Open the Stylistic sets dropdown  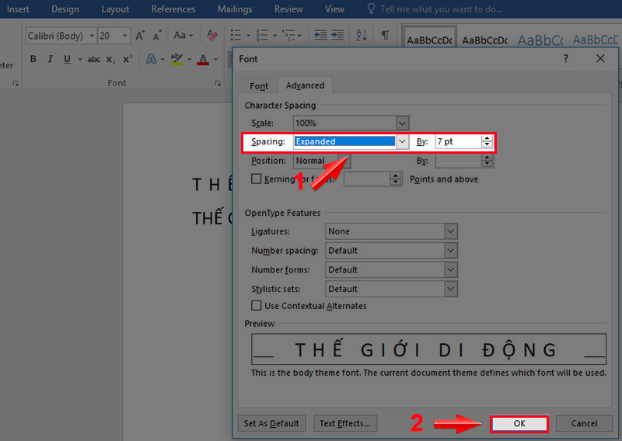pos(450,289)
